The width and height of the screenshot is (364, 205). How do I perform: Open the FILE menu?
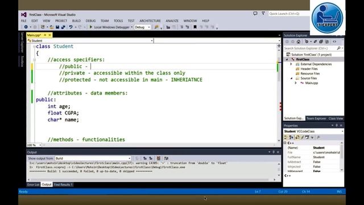24,21
